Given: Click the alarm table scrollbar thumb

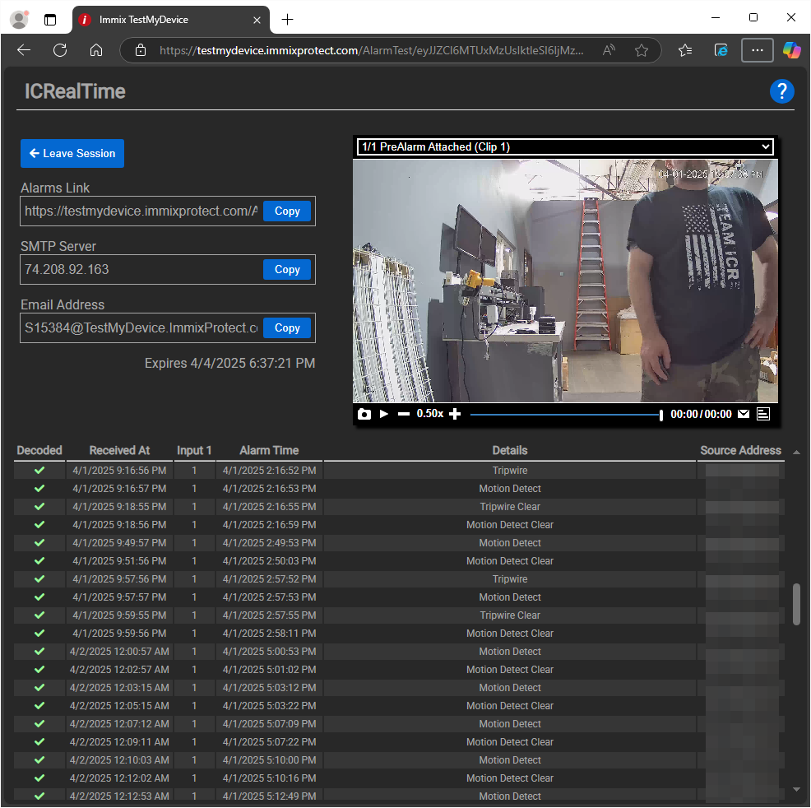Looking at the screenshot, I should click(x=796, y=604).
